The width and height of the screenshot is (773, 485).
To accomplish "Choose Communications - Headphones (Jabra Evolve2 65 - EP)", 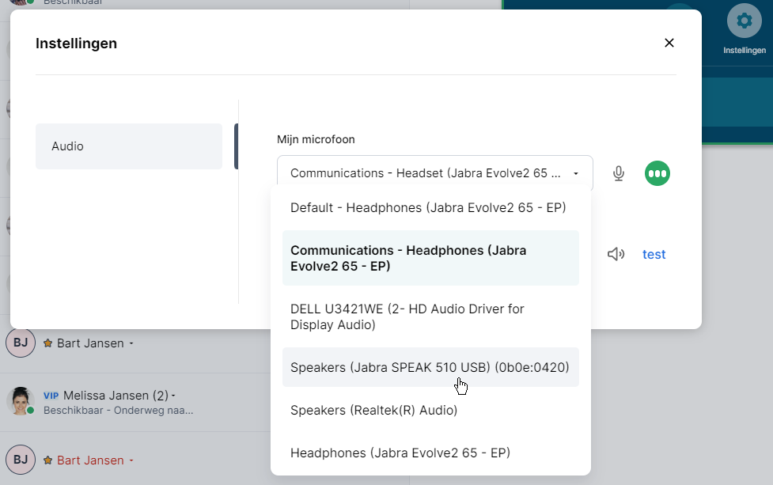I will pyautogui.click(x=430, y=258).
